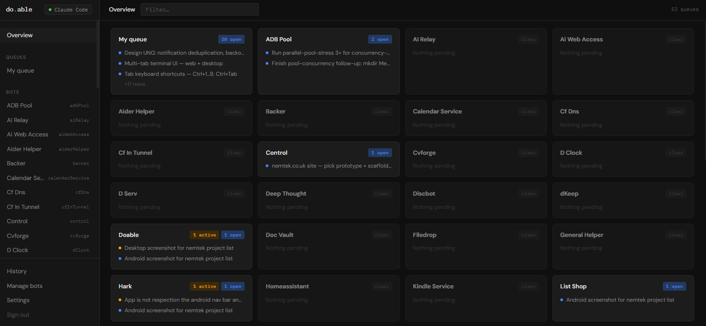This screenshot has width=706, height=326.
Task: Open the Overview page from the sidebar
Action: tap(20, 35)
